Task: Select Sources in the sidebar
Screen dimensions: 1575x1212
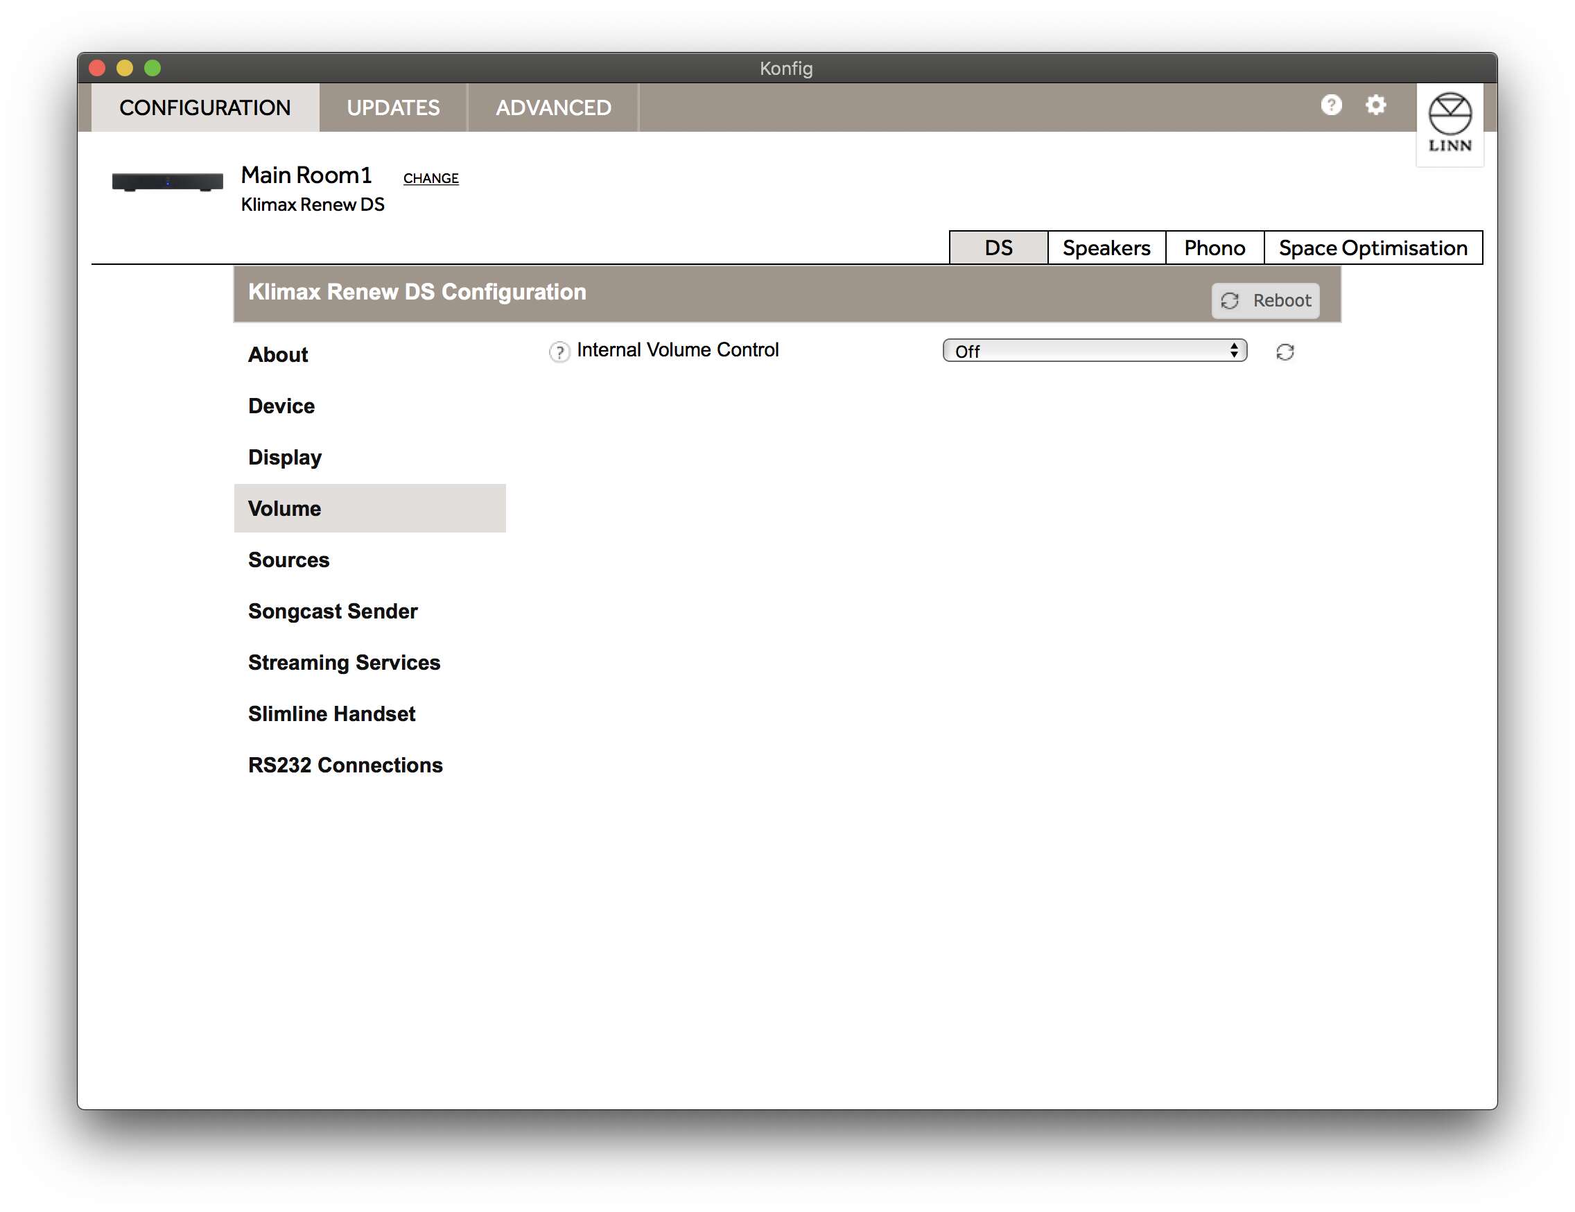Action: pos(288,560)
